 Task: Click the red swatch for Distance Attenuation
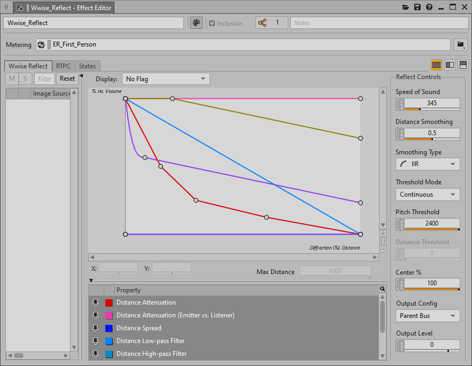[109, 303]
